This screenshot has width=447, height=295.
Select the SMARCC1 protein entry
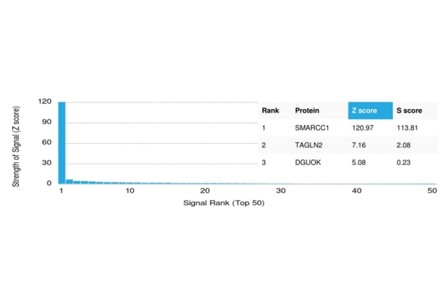[x=312, y=128]
